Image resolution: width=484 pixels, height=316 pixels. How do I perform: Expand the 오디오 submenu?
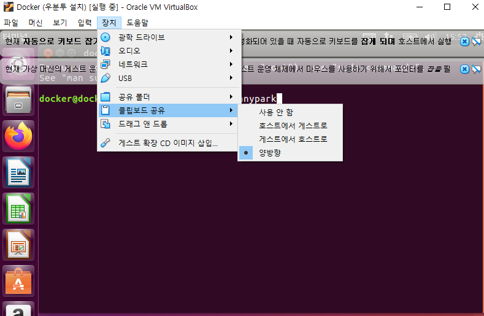pos(169,51)
